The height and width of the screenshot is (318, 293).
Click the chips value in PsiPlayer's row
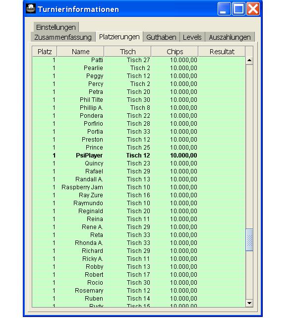tap(183, 156)
